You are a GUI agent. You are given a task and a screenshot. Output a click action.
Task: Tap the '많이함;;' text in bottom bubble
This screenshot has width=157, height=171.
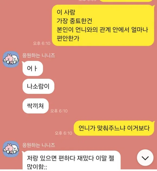pyautogui.click(x=37, y=167)
